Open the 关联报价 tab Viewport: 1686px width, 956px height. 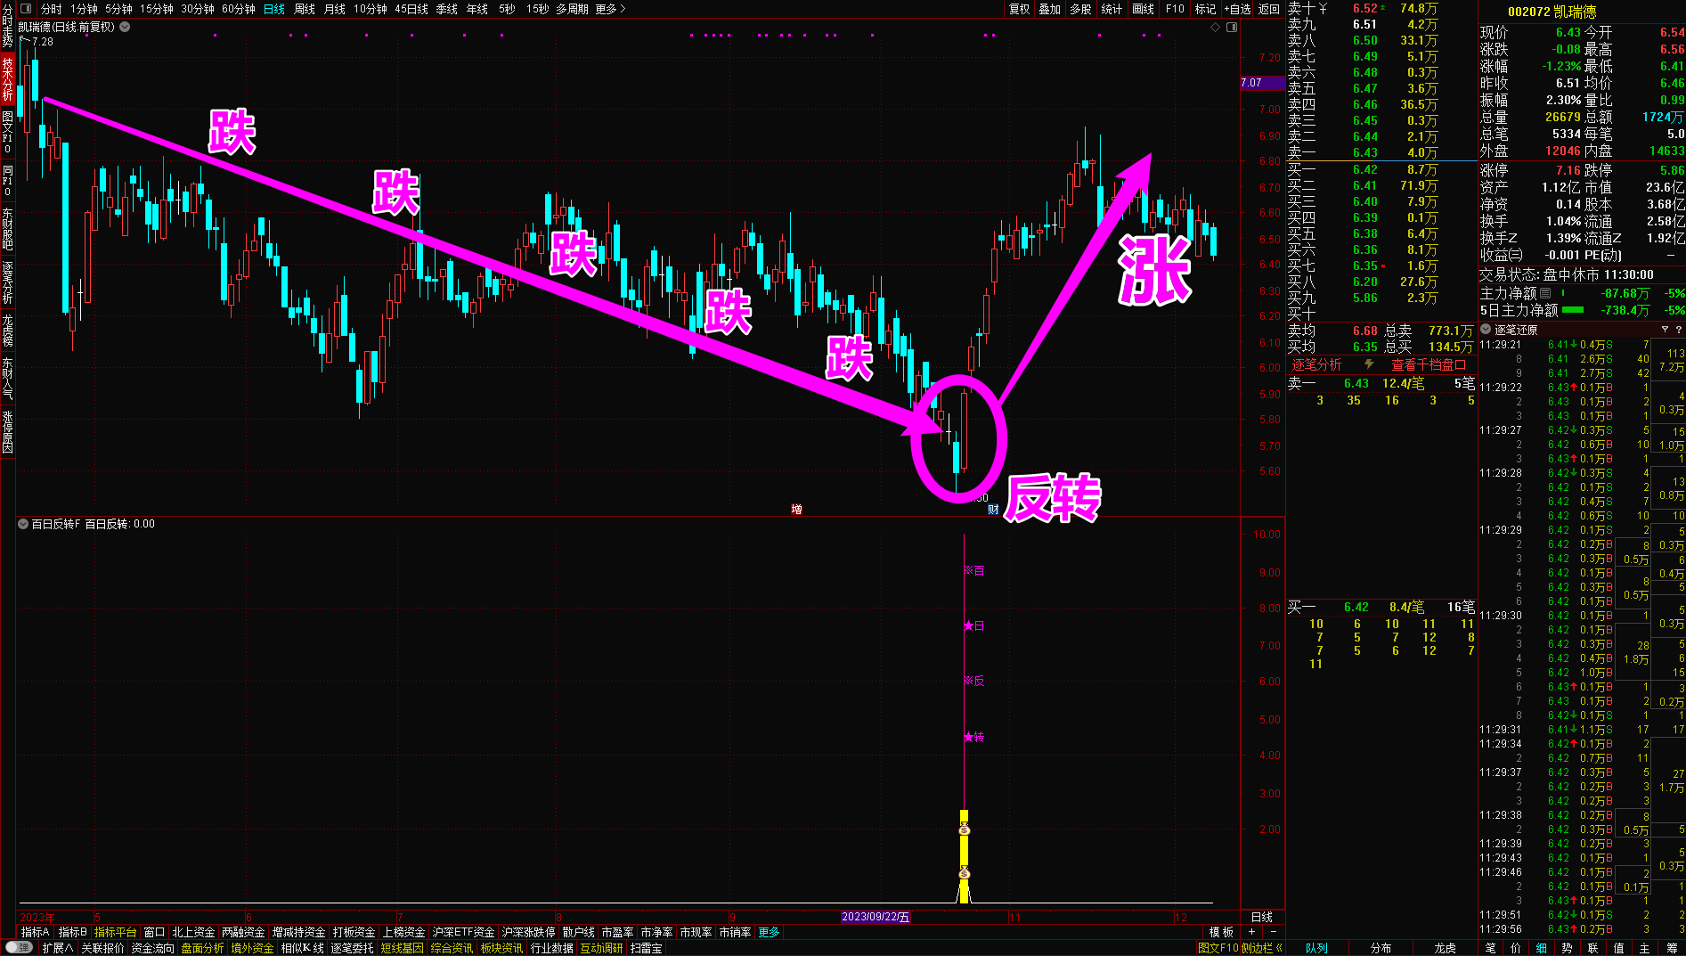pyautogui.click(x=103, y=948)
